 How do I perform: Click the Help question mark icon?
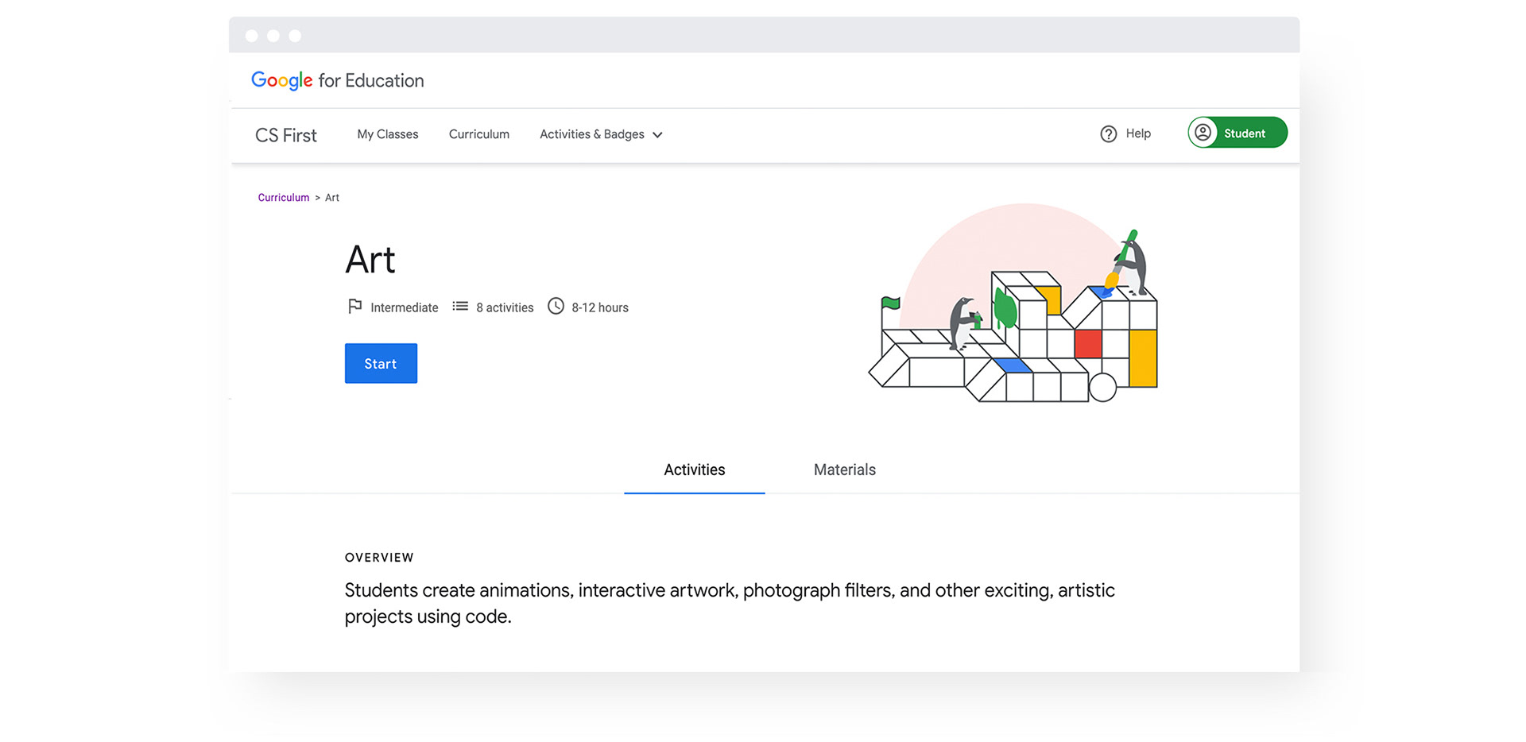coord(1108,133)
